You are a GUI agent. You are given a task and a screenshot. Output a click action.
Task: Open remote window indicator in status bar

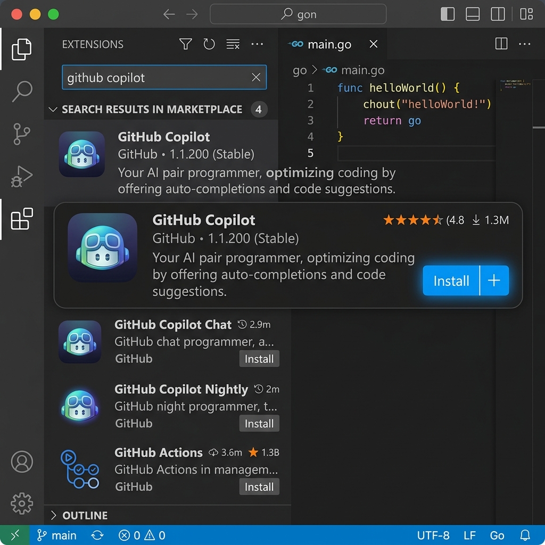[x=14, y=535]
